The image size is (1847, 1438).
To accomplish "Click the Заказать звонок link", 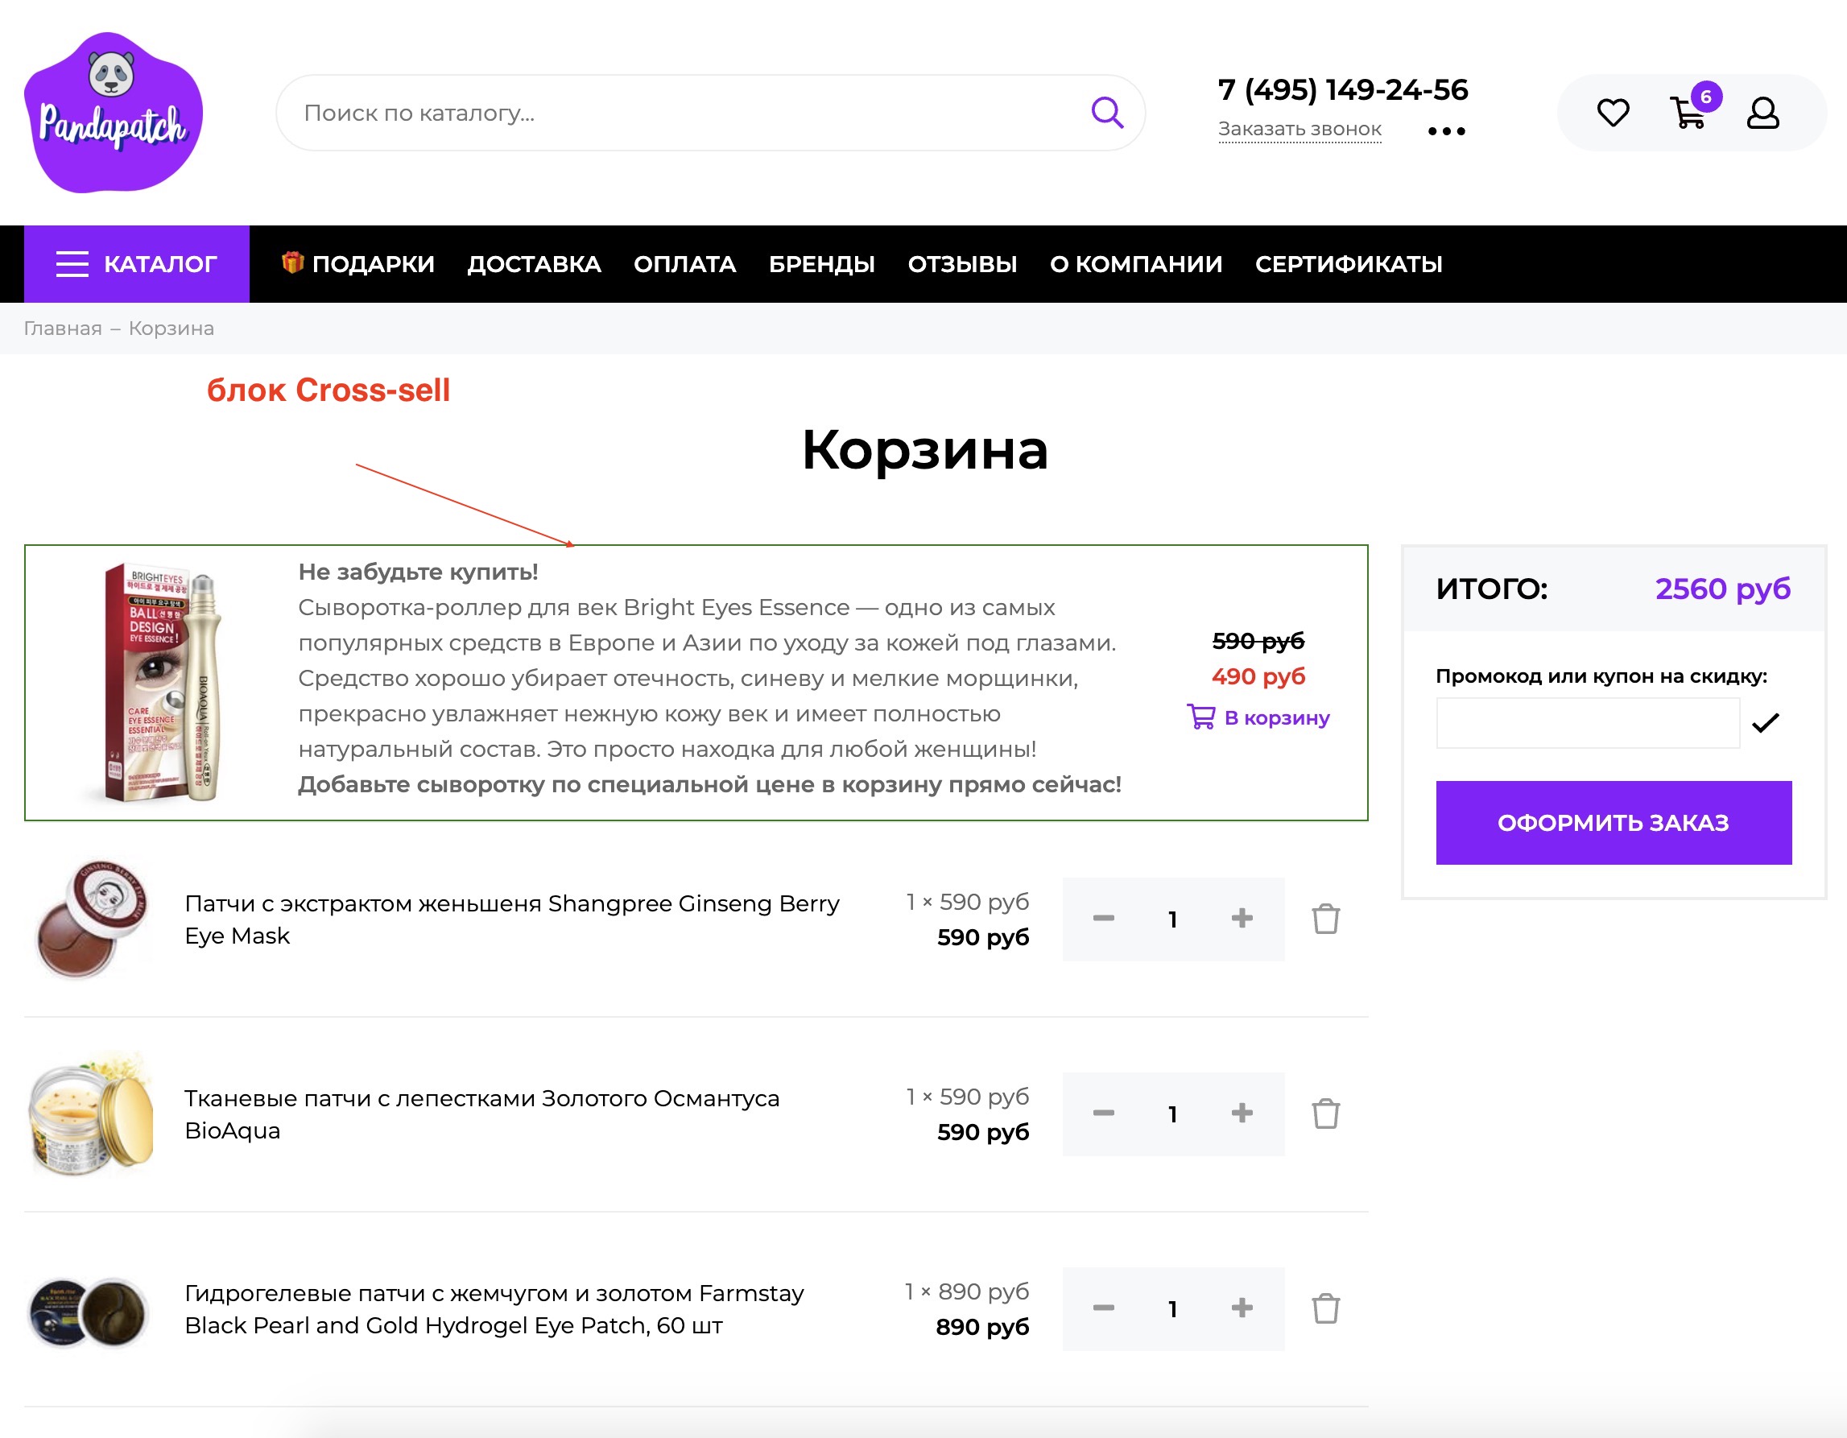I will click(x=1300, y=129).
